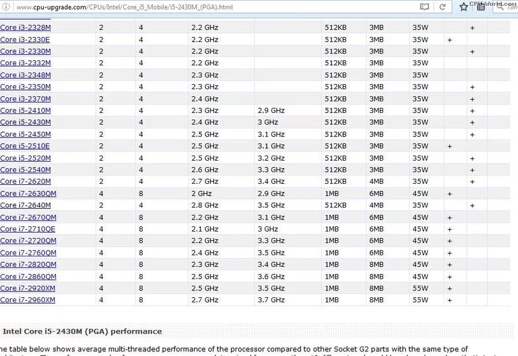Open the Core i5-2510E link
The width and height of the screenshot is (518, 356).
tap(25, 146)
